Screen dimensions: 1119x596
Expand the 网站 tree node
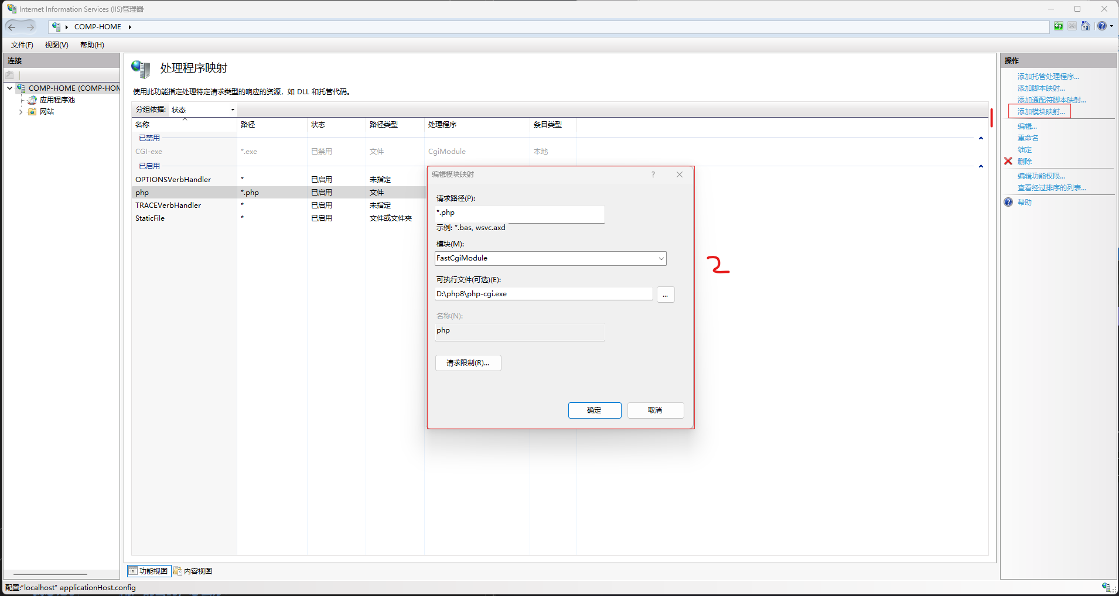point(21,112)
